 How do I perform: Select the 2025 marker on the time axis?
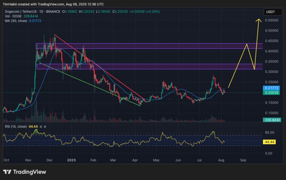tap(71, 160)
